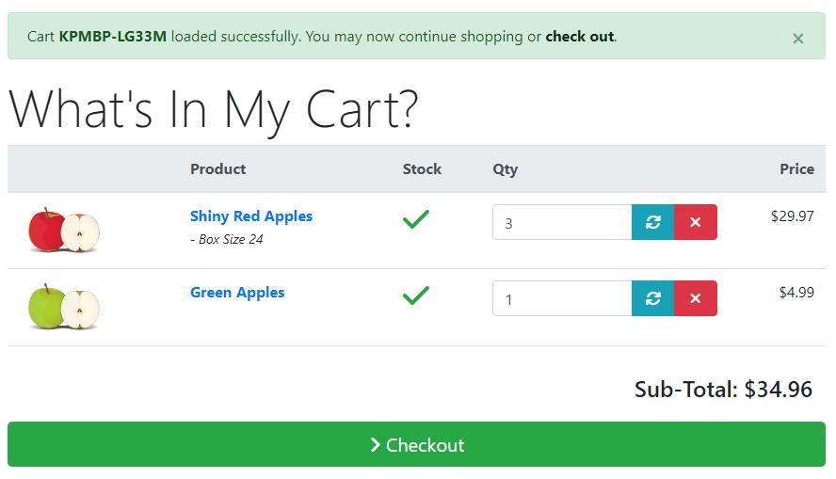Click the Green Apples stock checkmark
Image resolution: width=836 pixels, height=479 pixels.
pos(416,295)
